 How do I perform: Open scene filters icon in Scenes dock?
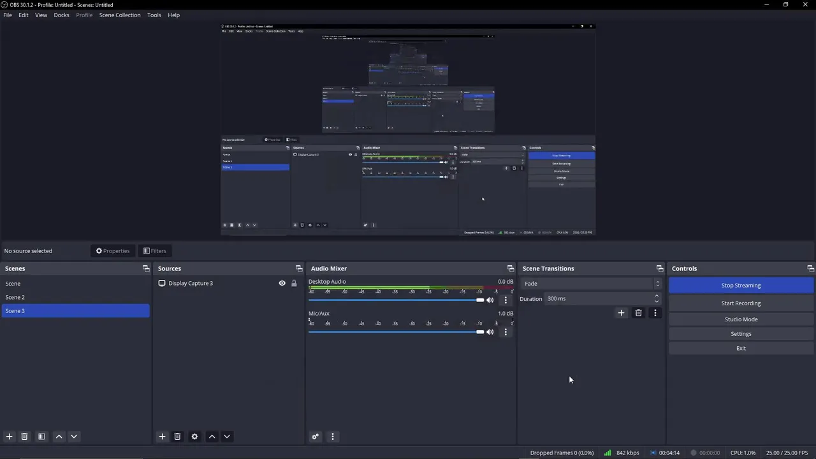[41, 437]
